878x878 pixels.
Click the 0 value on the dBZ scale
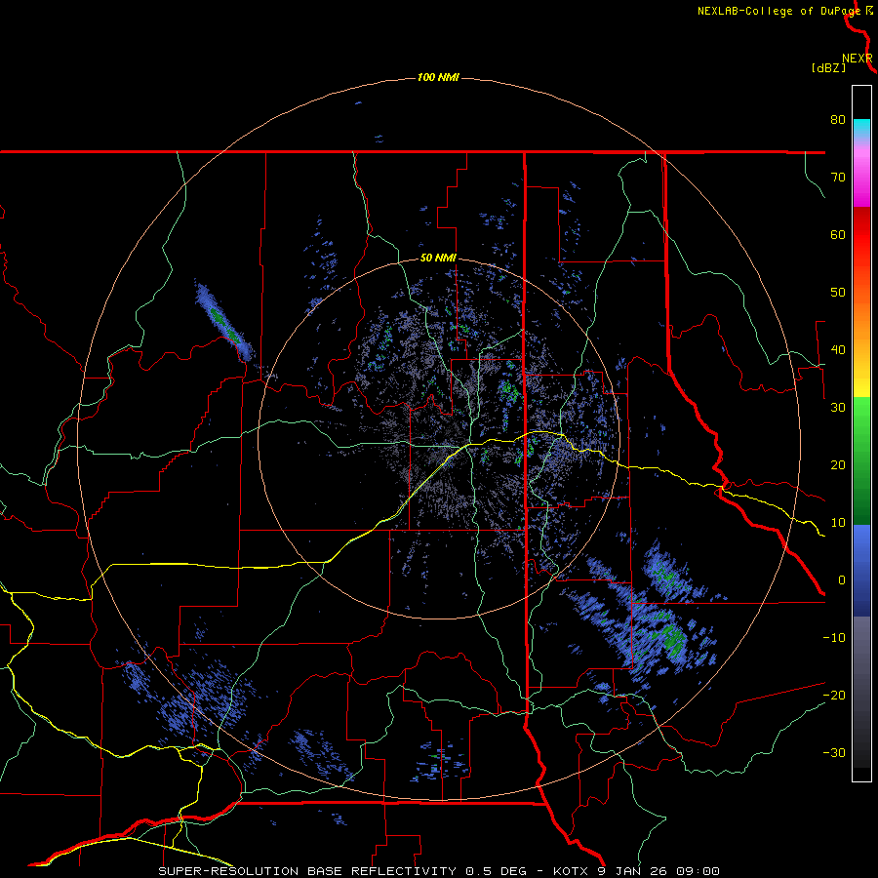coord(842,580)
